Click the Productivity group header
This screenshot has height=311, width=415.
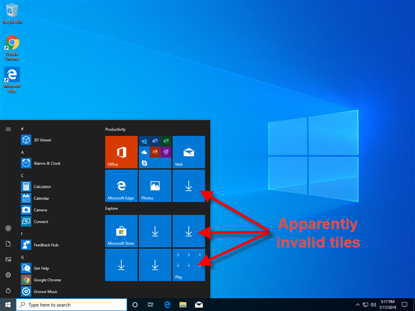click(x=115, y=129)
